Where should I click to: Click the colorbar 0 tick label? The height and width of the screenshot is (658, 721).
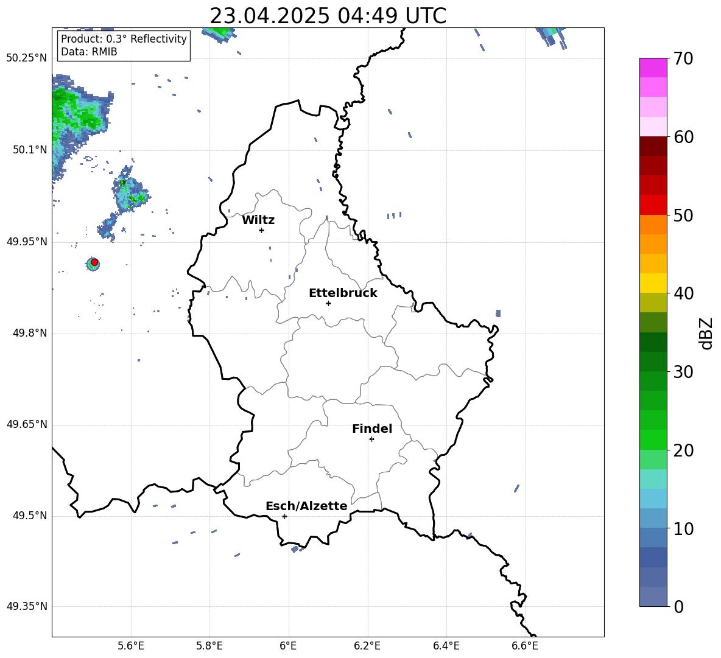tap(679, 607)
